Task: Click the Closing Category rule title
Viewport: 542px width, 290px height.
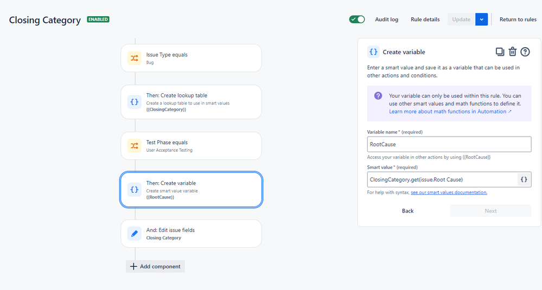Action: tap(45, 20)
